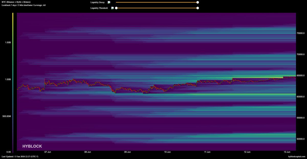307x159 pixels.
Task: Click the '10 Jun' date axis label
Action: coord(167,152)
